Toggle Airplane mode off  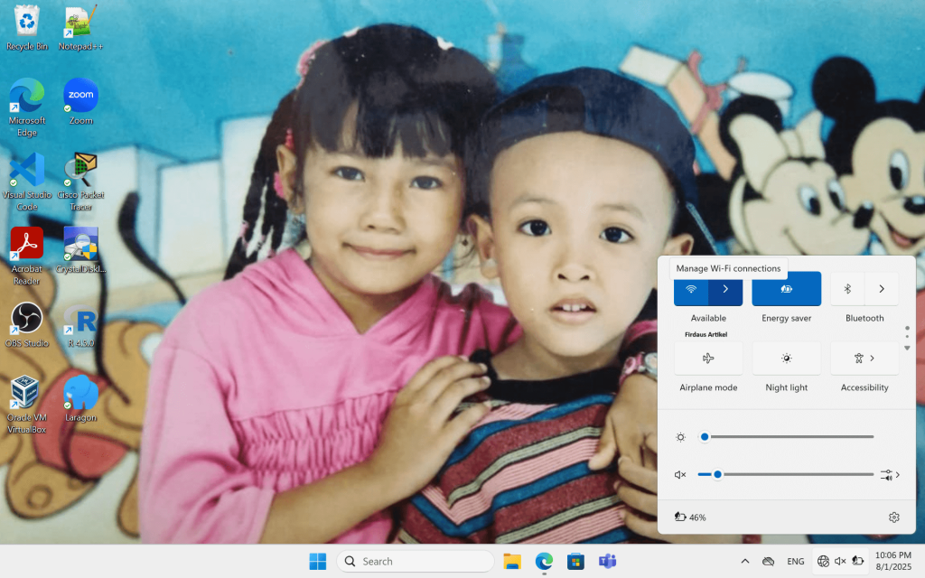(x=708, y=358)
